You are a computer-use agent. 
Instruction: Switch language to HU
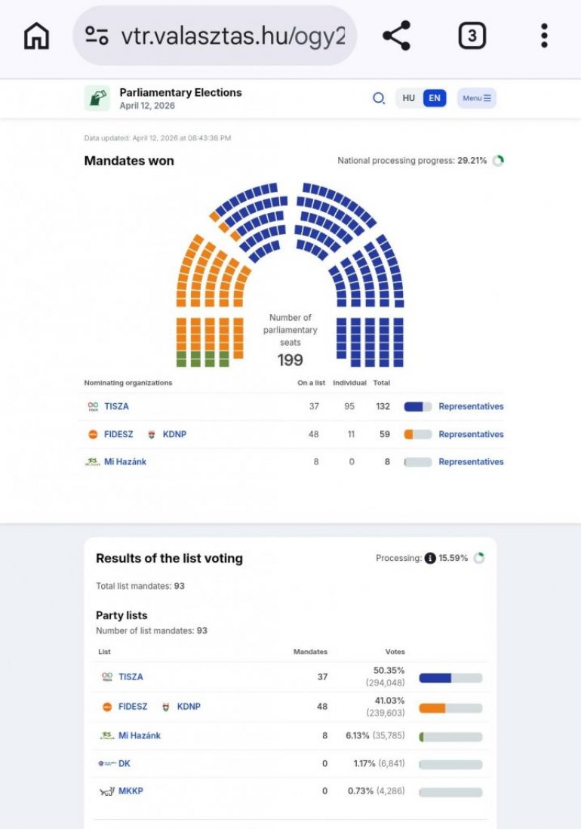(409, 98)
